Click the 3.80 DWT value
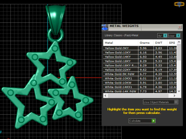This screenshot has width=186, height=139. pos(158,83)
